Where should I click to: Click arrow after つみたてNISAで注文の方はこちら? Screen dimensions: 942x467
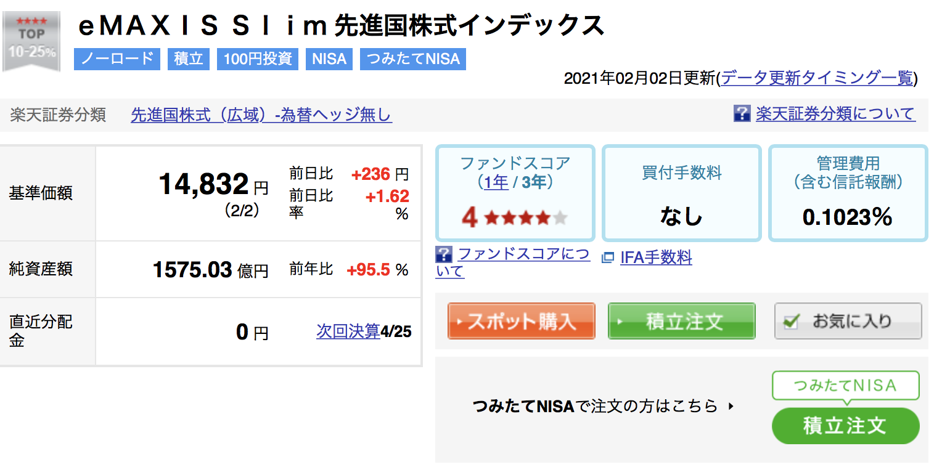pyautogui.click(x=732, y=406)
